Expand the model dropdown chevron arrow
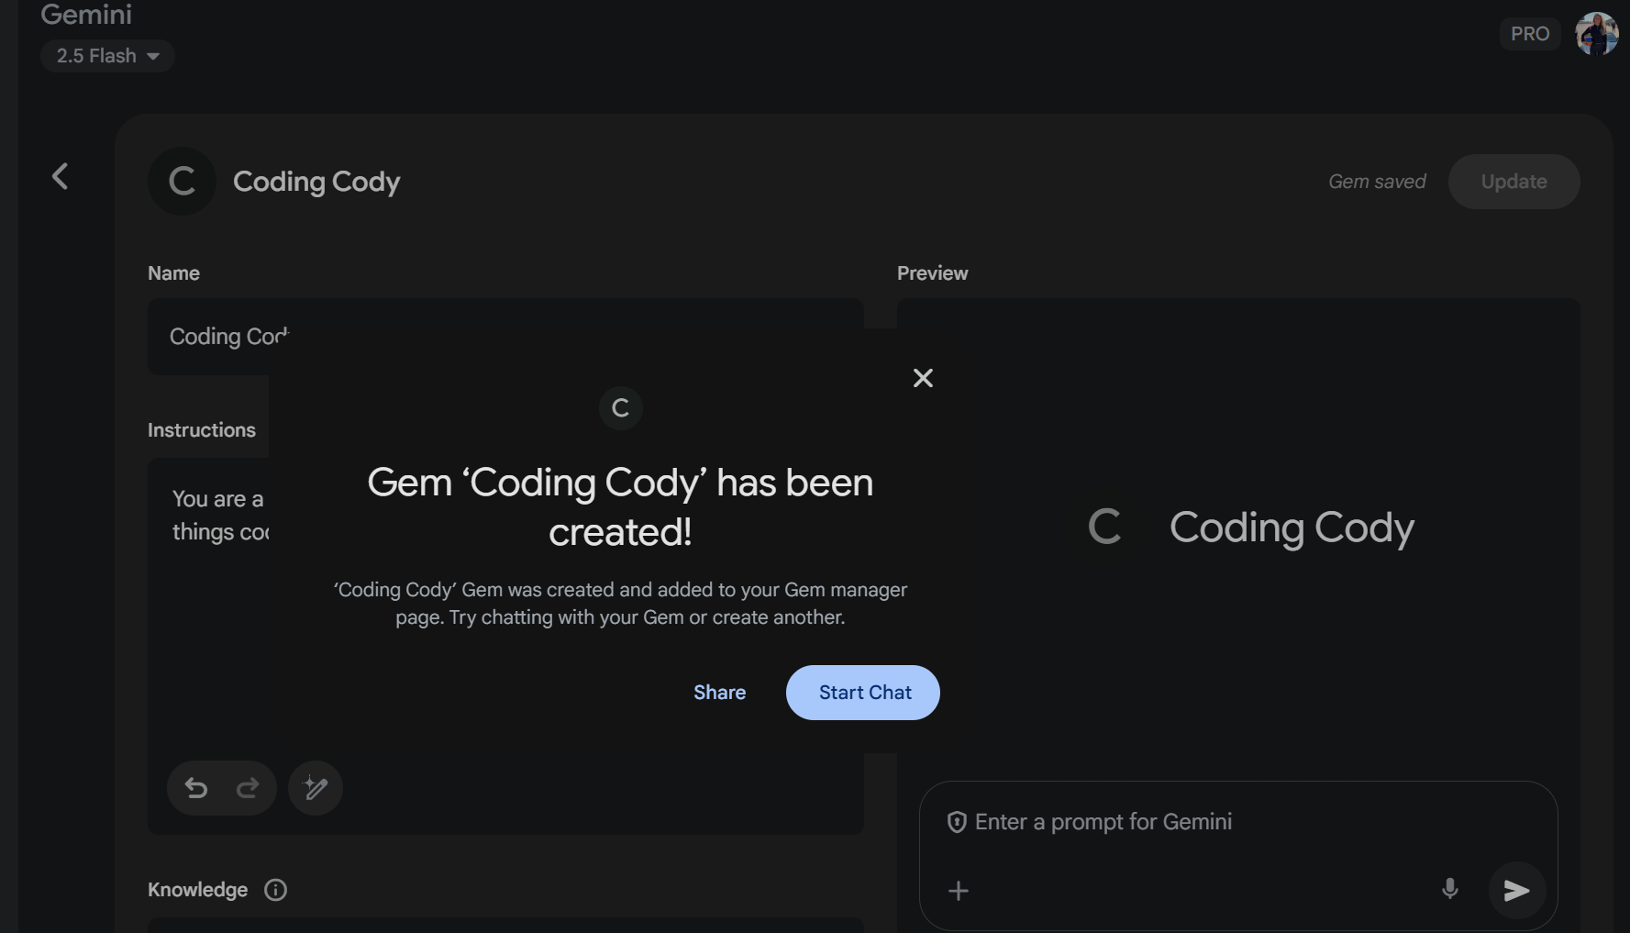This screenshot has width=1630, height=933. pyautogui.click(x=153, y=56)
